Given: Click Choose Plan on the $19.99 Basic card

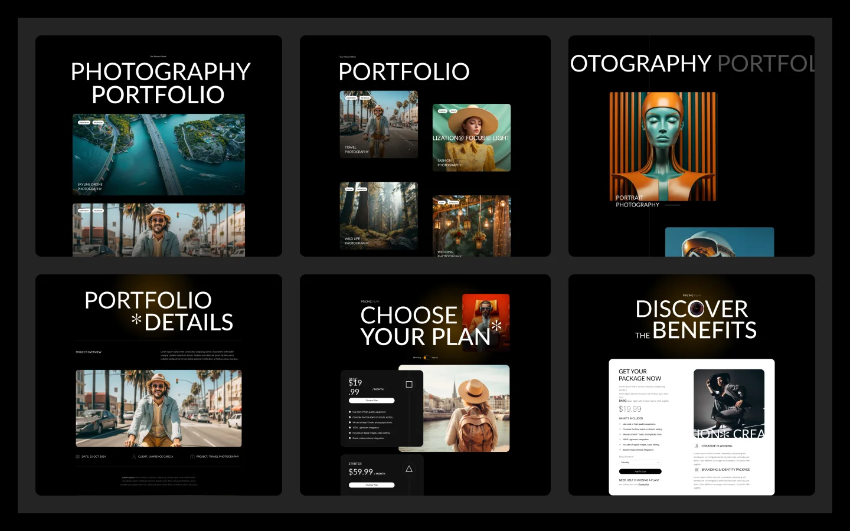Looking at the screenshot, I should pos(371,401).
